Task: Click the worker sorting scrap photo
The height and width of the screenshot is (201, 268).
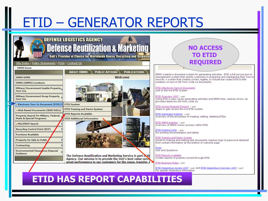Action: click(x=136, y=98)
